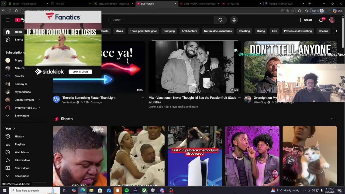Open a new browser tab with plus
The image size is (345, 194).
point(310,4)
